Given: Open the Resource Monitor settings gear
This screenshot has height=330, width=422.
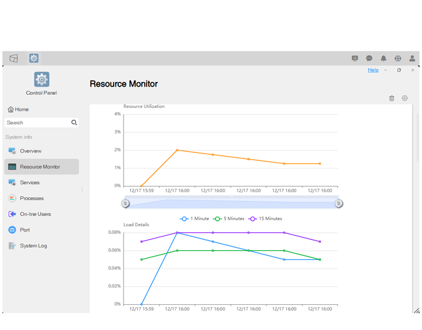Looking at the screenshot, I should (x=405, y=98).
